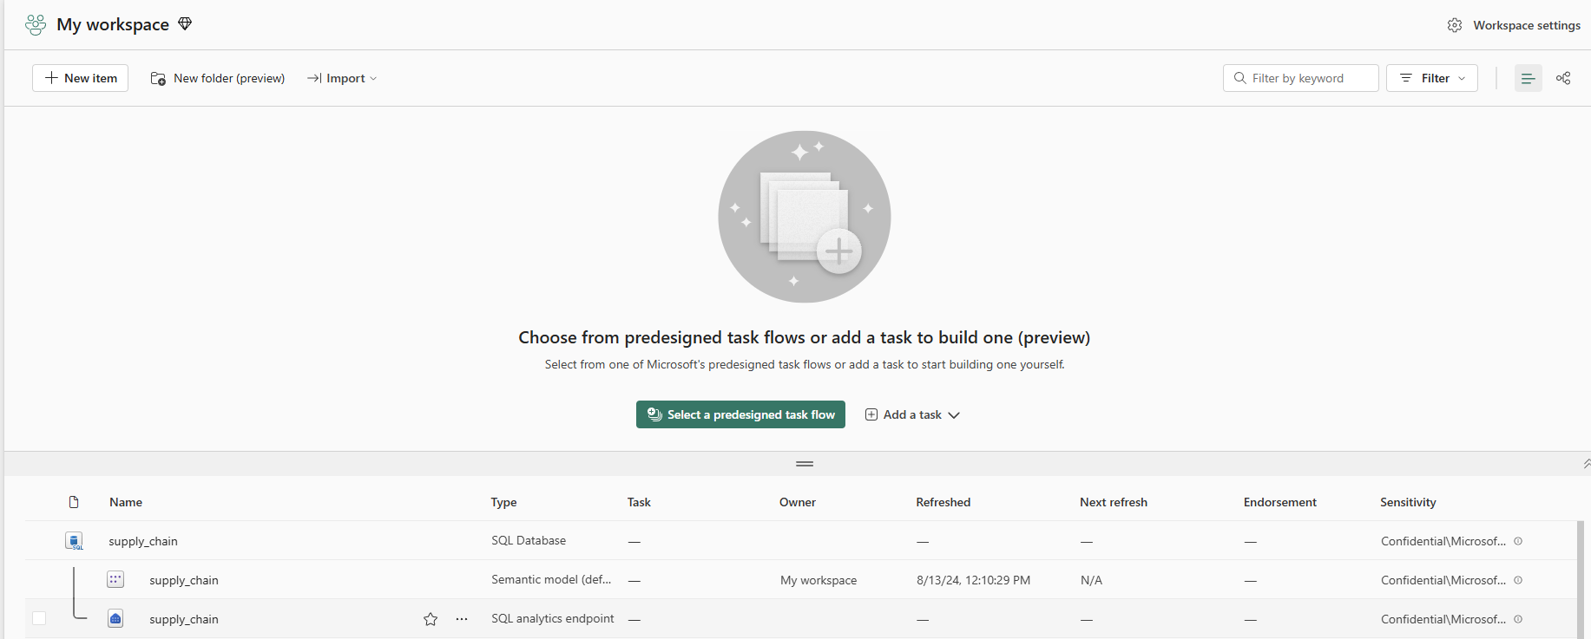Sort items by Type column header

tap(503, 502)
